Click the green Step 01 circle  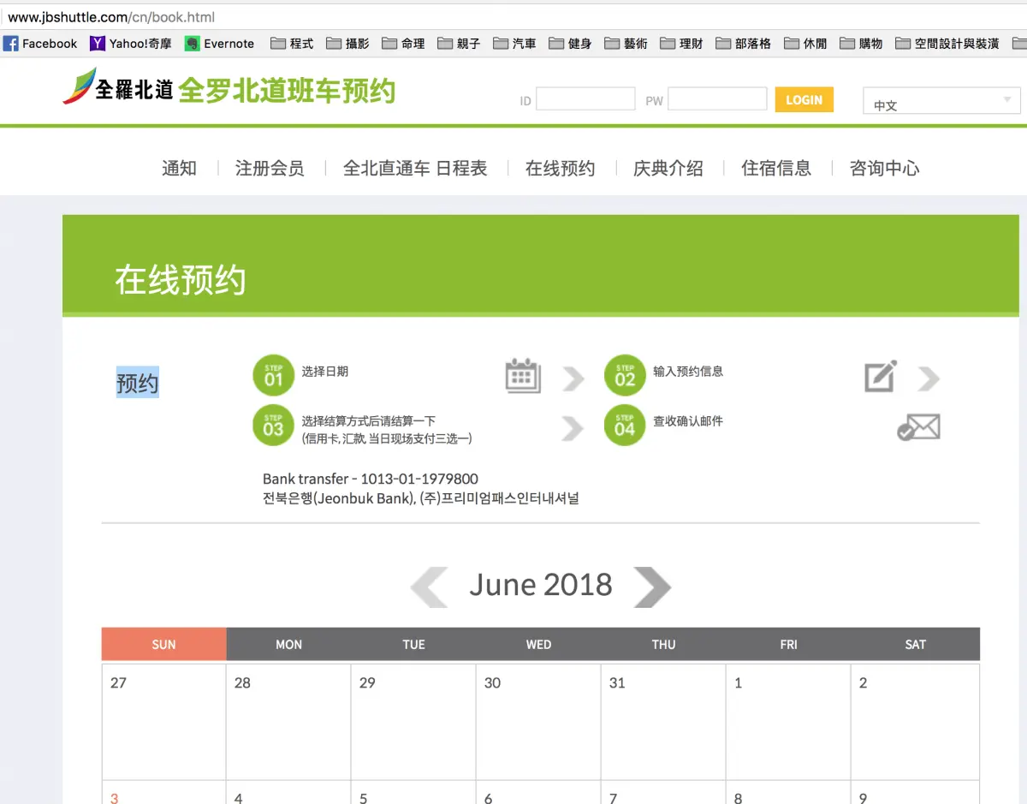coord(273,376)
